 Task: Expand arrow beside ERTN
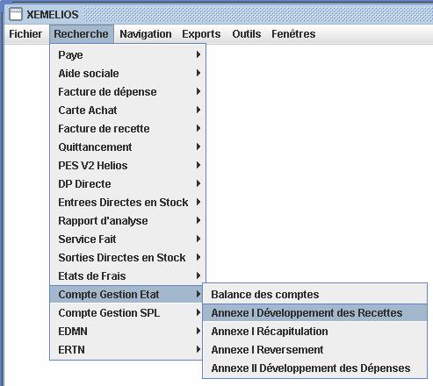198,349
